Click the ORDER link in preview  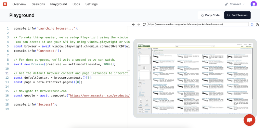(242, 46)
